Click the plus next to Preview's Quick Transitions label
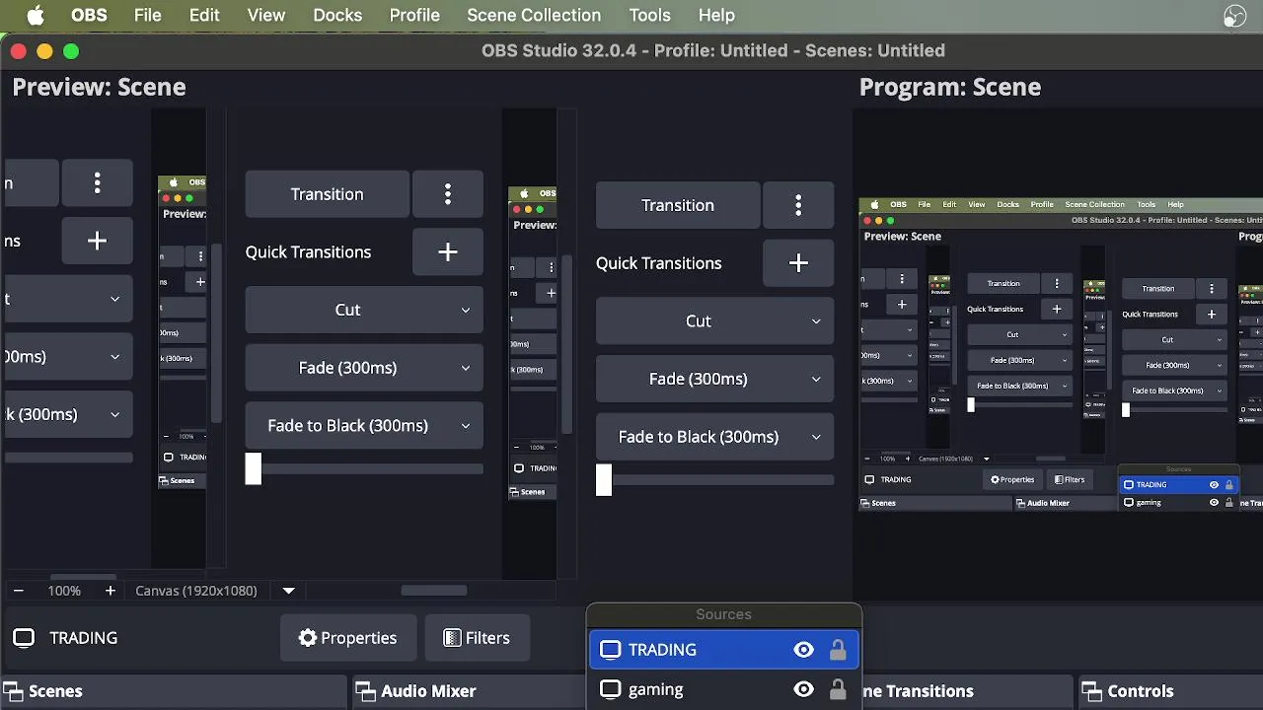Screen dimensions: 1263x710 point(448,252)
